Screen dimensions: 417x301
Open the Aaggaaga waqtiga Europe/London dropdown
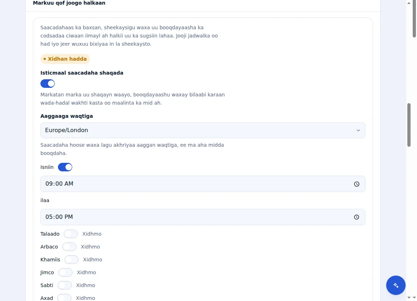(x=203, y=130)
